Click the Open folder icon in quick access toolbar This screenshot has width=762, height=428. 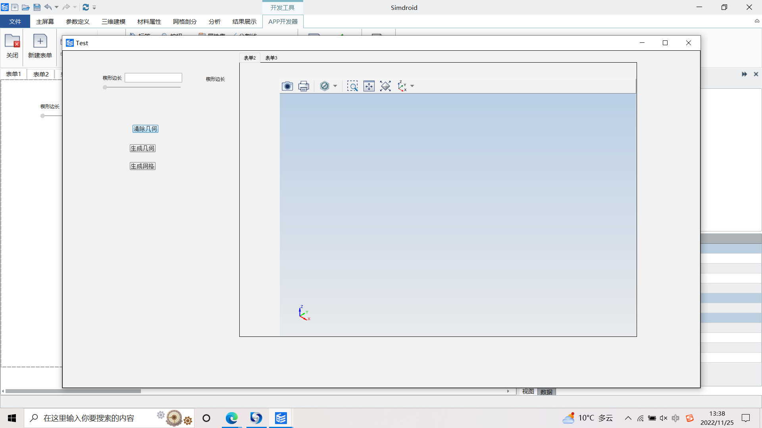26,7
